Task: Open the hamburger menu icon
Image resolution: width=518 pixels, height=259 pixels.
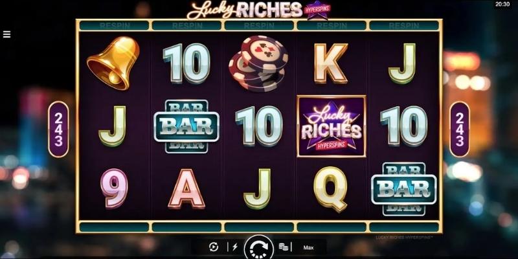Action: pyautogui.click(x=6, y=34)
